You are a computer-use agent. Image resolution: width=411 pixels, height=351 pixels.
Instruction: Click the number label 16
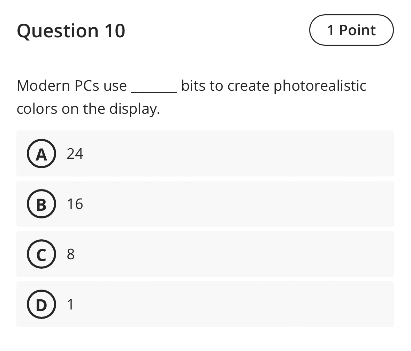click(75, 204)
